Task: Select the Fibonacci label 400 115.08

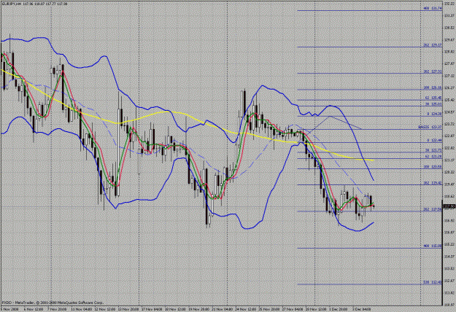Action: [433, 246]
